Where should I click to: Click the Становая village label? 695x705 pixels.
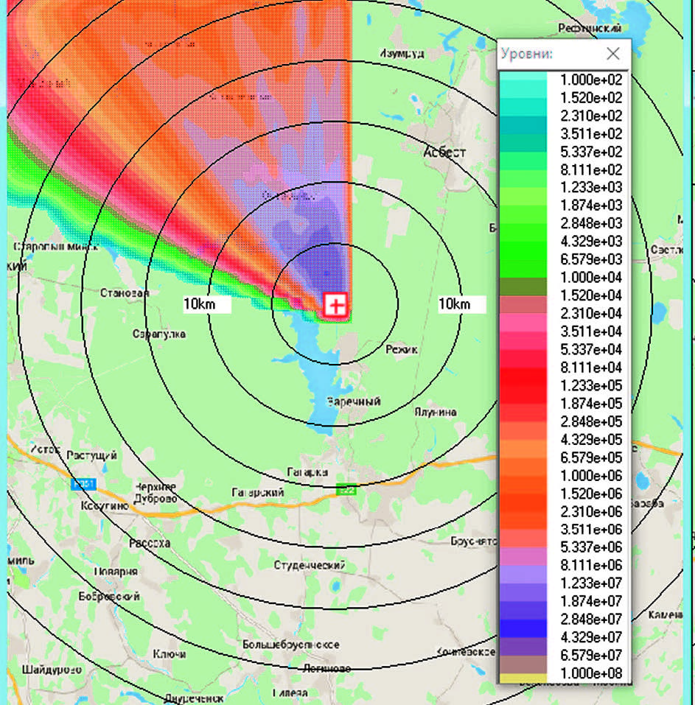[x=125, y=293]
